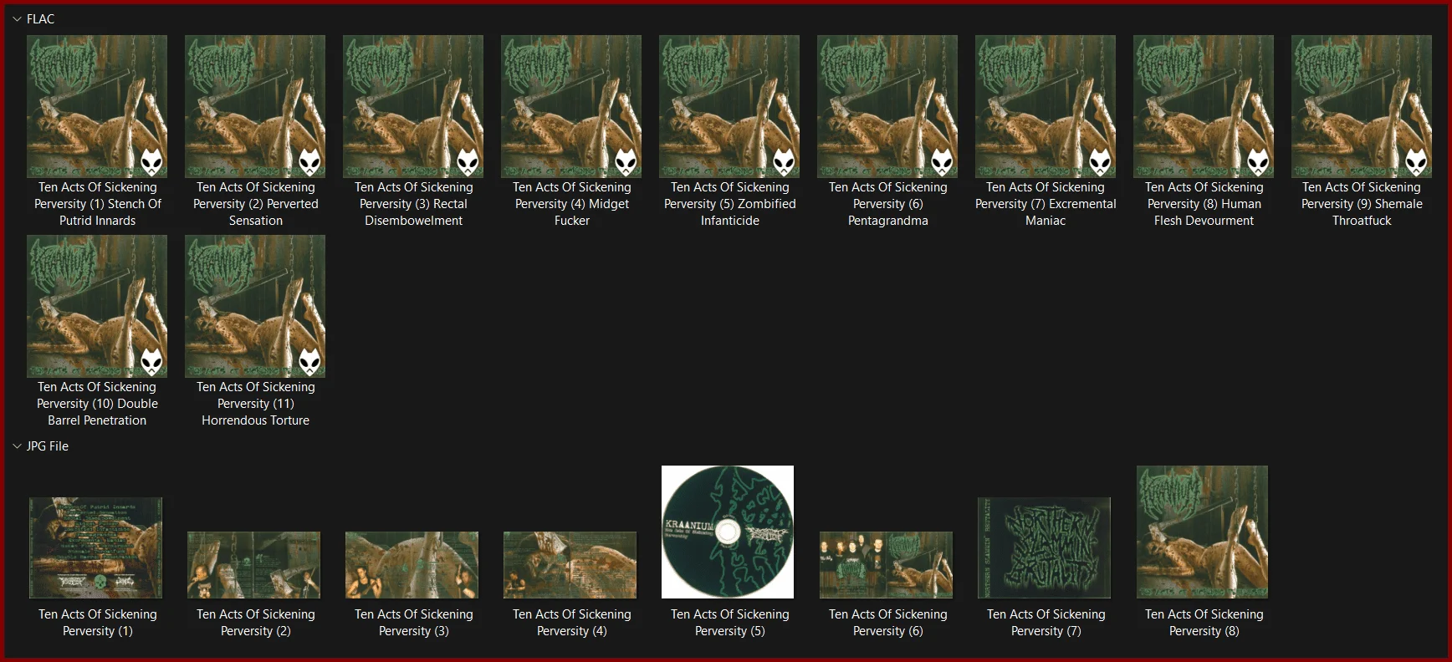Click file name ending '(11) Horrendous Torture'
The image size is (1452, 662).
pos(256,404)
